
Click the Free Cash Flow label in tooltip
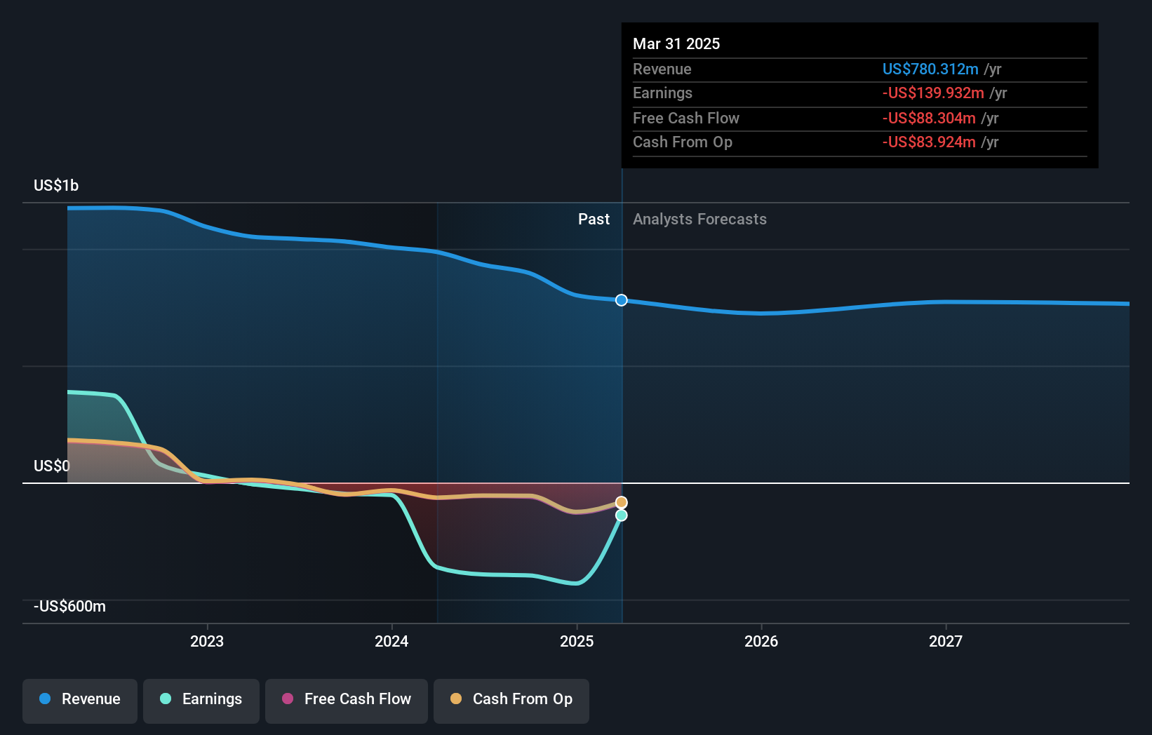click(686, 118)
